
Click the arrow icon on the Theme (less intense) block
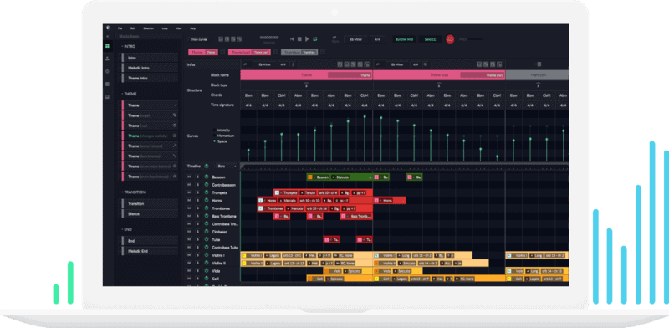(x=174, y=156)
